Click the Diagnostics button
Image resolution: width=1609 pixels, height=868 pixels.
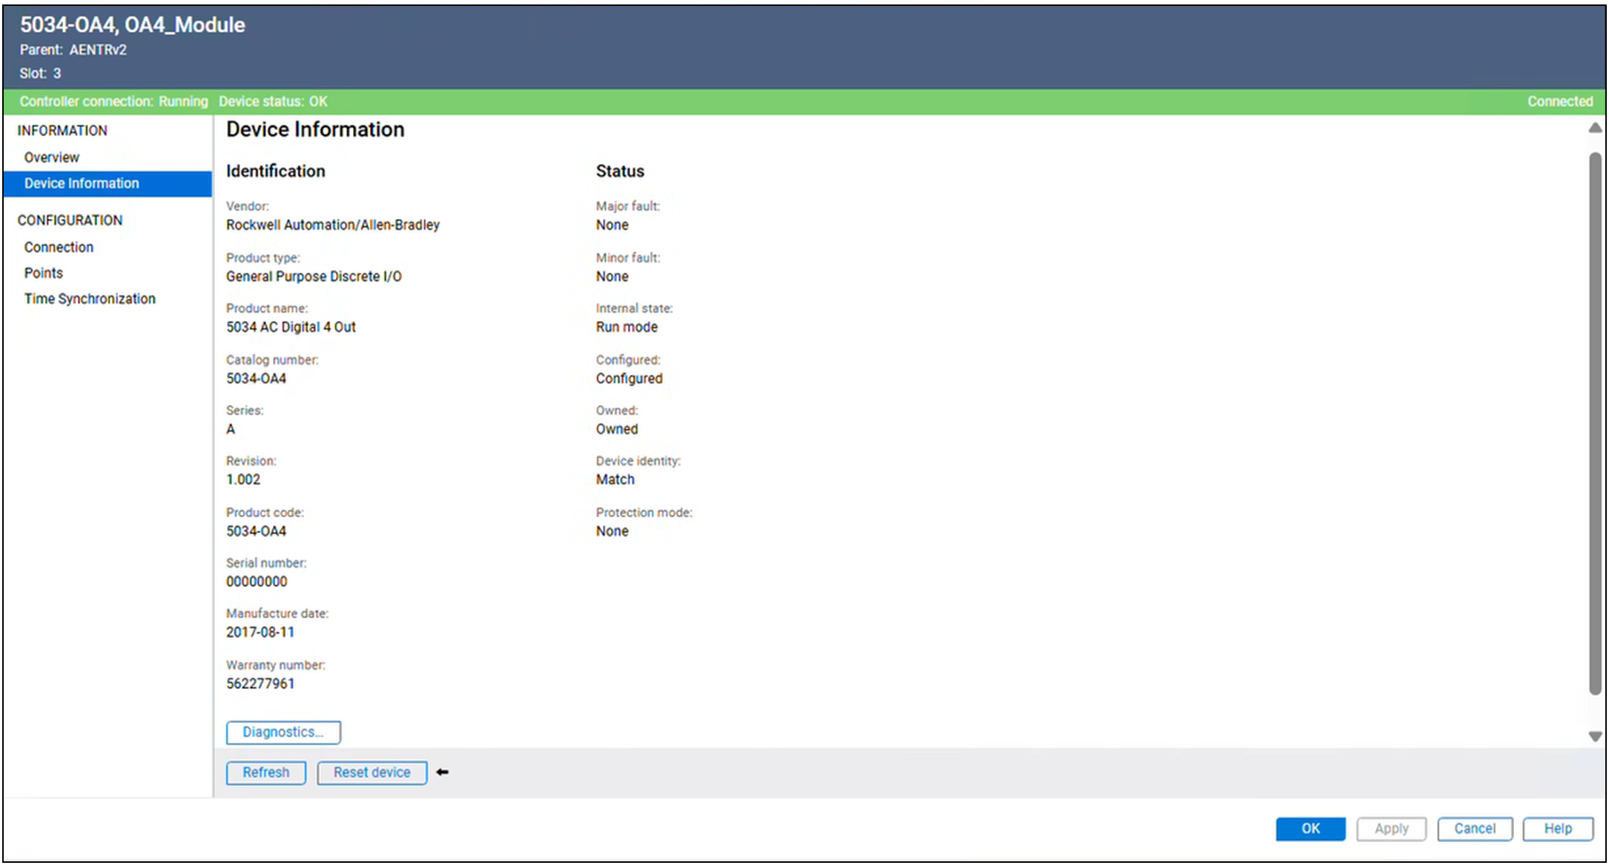pyautogui.click(x=283, y=732)
